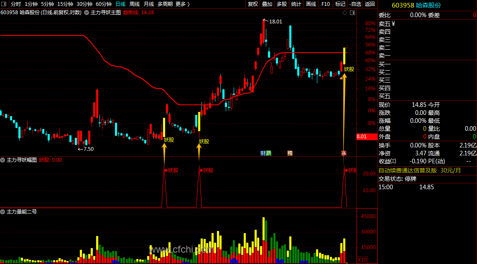The image size is (477, 264).
Task: Expand the 更多 periods menu
Action: tap(183, 4)
